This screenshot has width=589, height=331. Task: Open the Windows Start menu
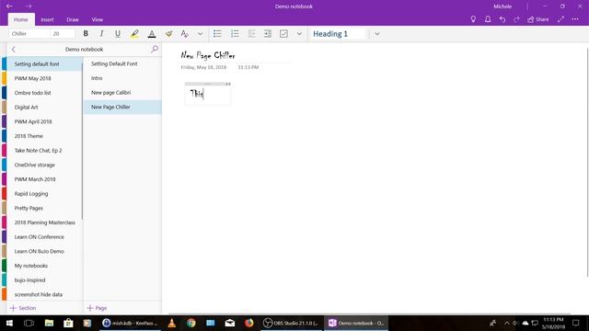(9, 323)
